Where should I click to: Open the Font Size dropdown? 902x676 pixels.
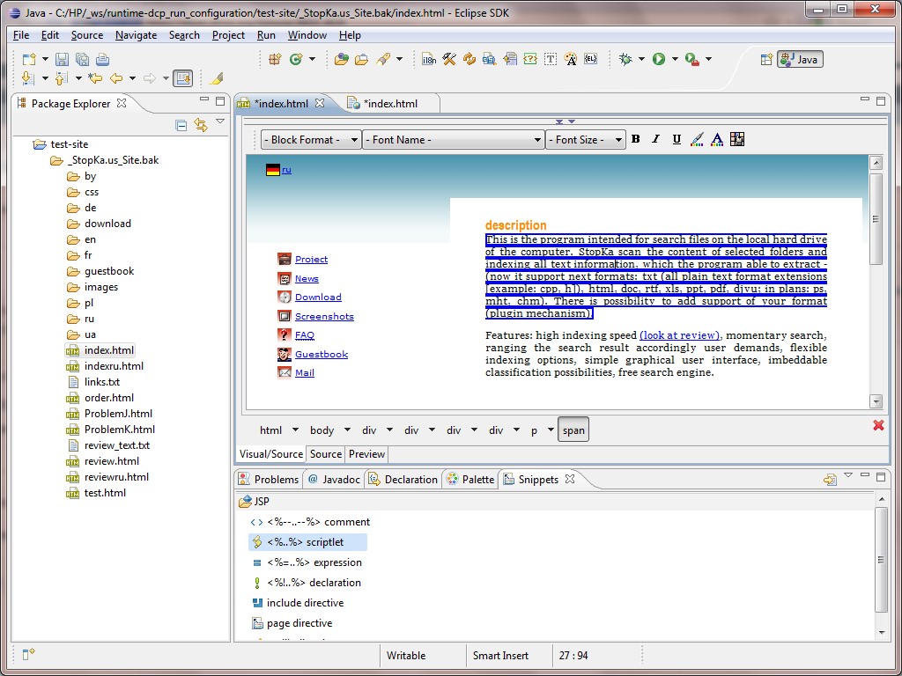click(585, 139)
